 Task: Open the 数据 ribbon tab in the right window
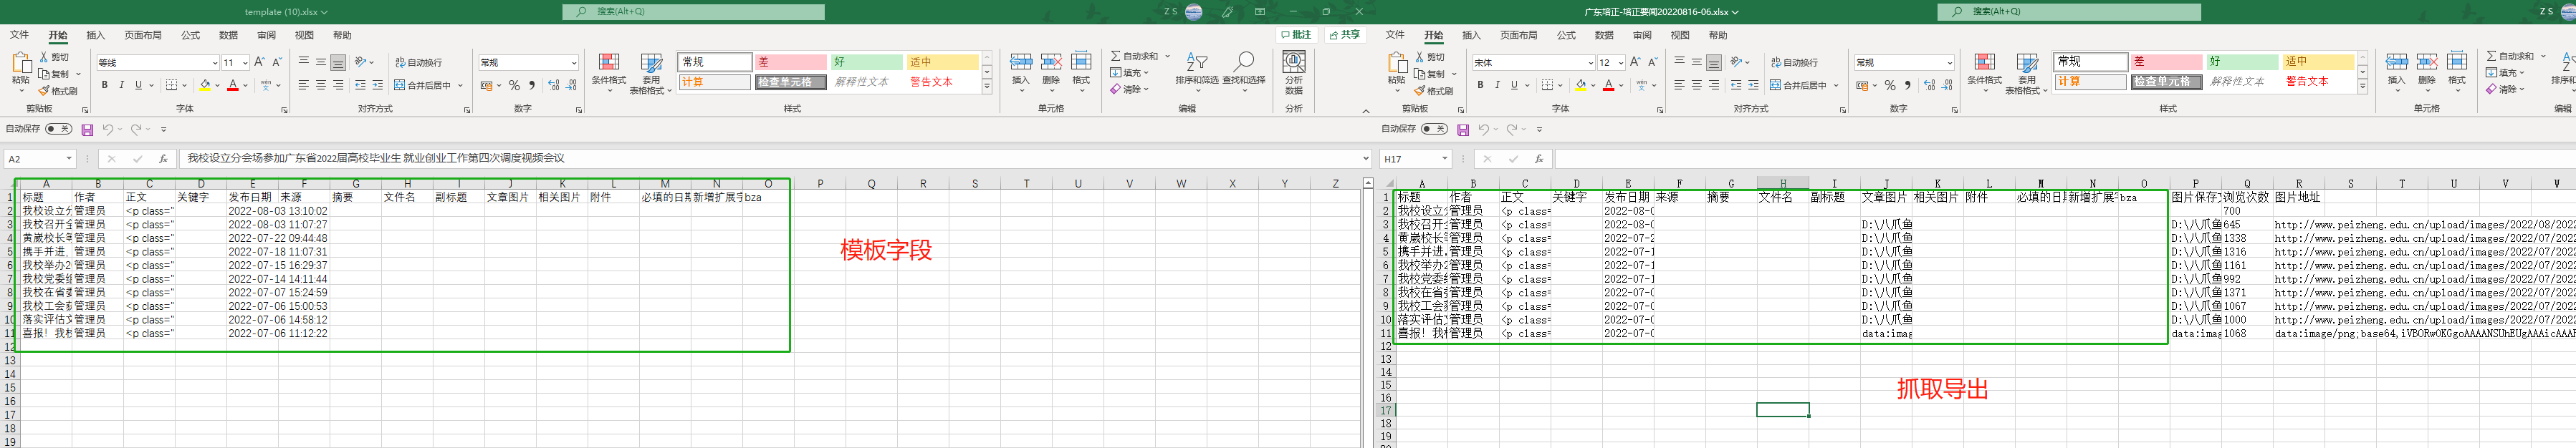[x=1604, y=35]
